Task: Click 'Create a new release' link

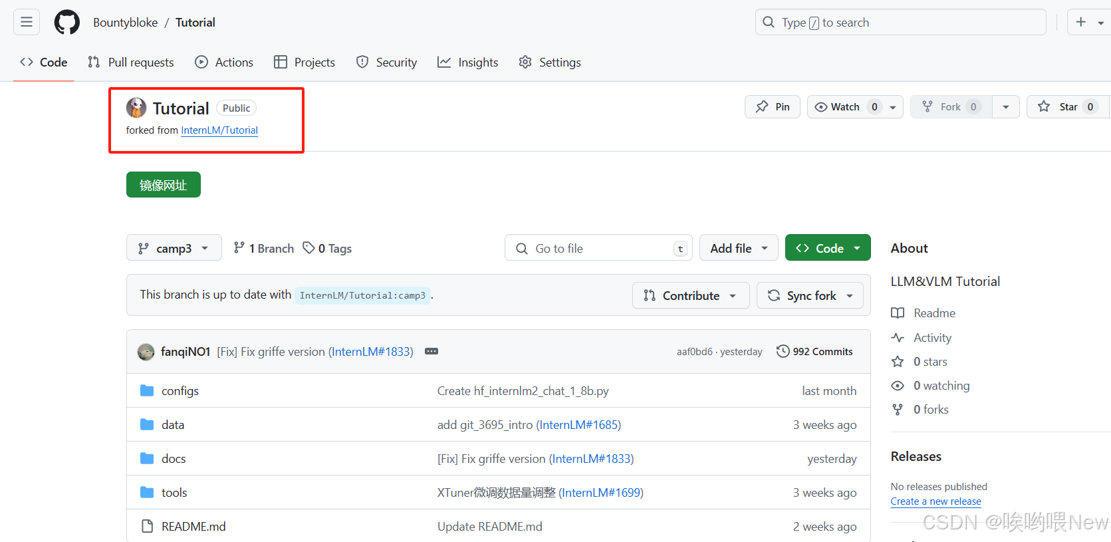Action: pos(936,501)
